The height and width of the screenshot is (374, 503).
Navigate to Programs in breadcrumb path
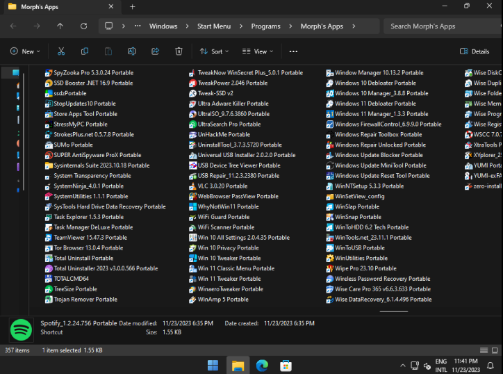(265, 26)
